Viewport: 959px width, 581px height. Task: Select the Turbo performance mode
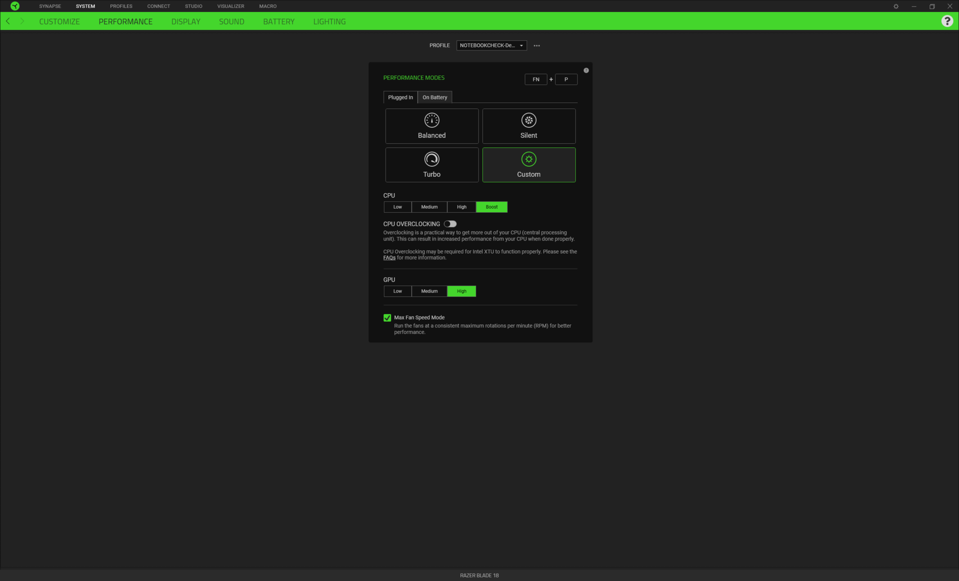[x=432, y=165]
